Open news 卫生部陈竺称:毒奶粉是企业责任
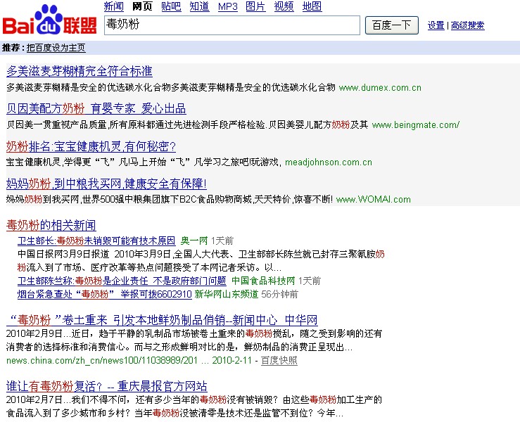The height and width of the screenshot is (422, 520). (122, 281)
